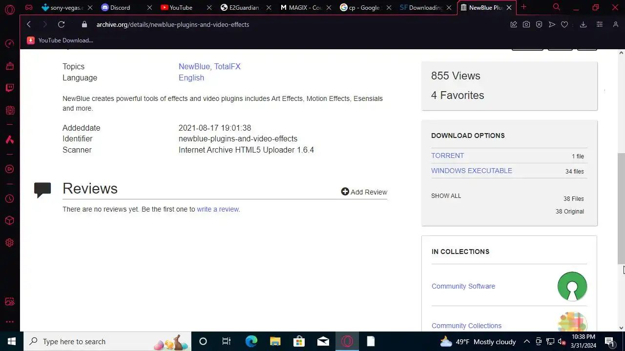
Task: View site security lock info
Action: (84, 24)
